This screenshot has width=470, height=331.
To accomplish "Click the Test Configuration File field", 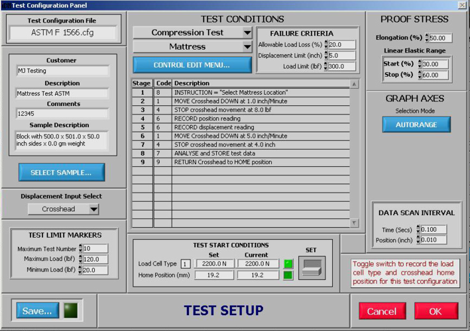I will pyautogui.click(x=63, y=32).
